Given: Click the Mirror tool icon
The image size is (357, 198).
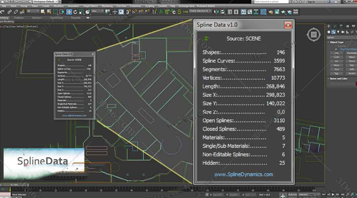Looking at the screenshot, I should [217, 12].
